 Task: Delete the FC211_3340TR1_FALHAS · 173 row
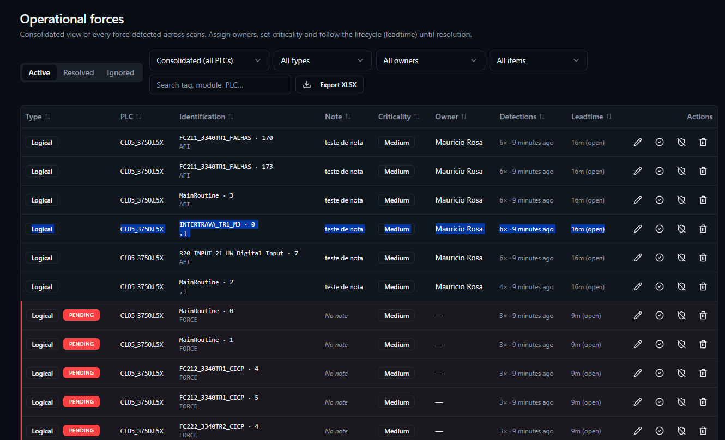point(703,171)
